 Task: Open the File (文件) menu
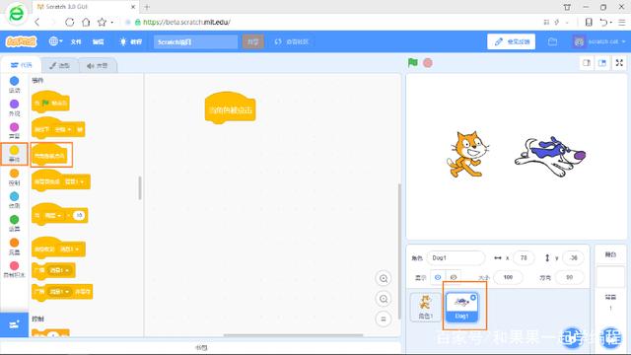pos(76,41)
